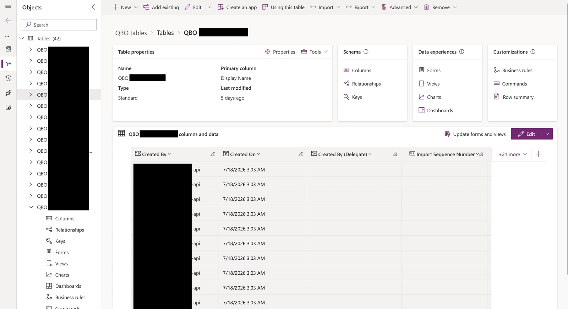Click the back arrow in left rail

pyautogui.click(x=8, y=21)
